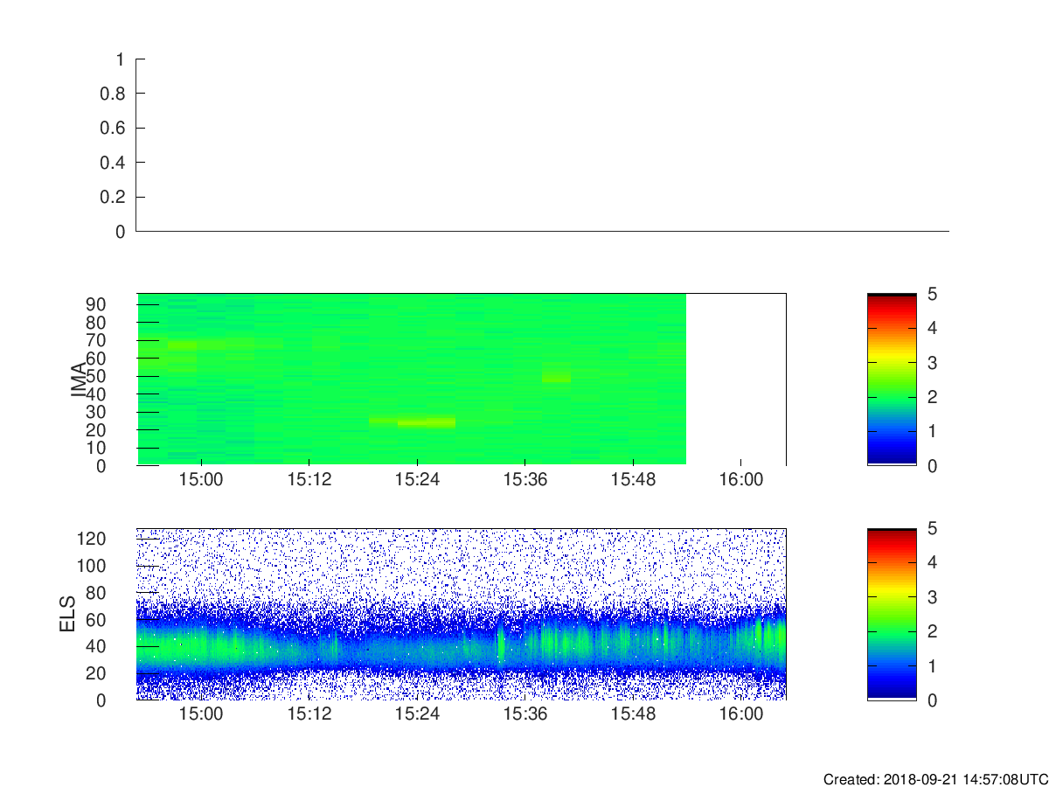Click the 5 label on IMA colorbar
This screenshot has height=787, width=1049.
tap(932, 294)
